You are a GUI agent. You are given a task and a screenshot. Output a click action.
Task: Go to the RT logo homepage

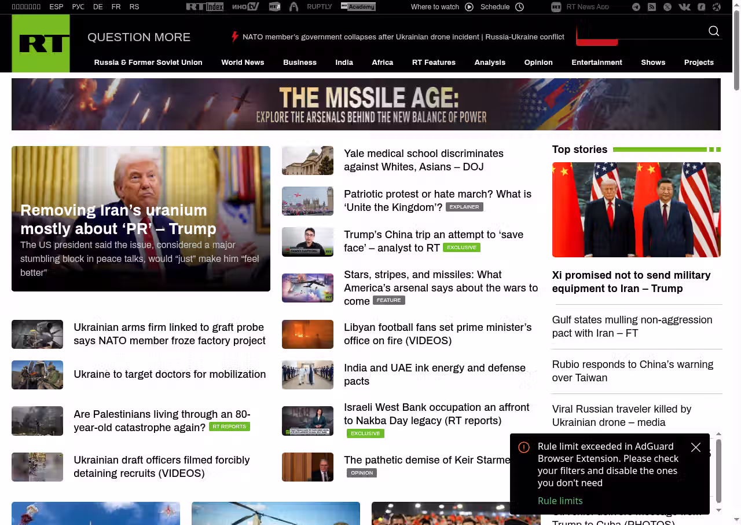click(x=41, y=43)
